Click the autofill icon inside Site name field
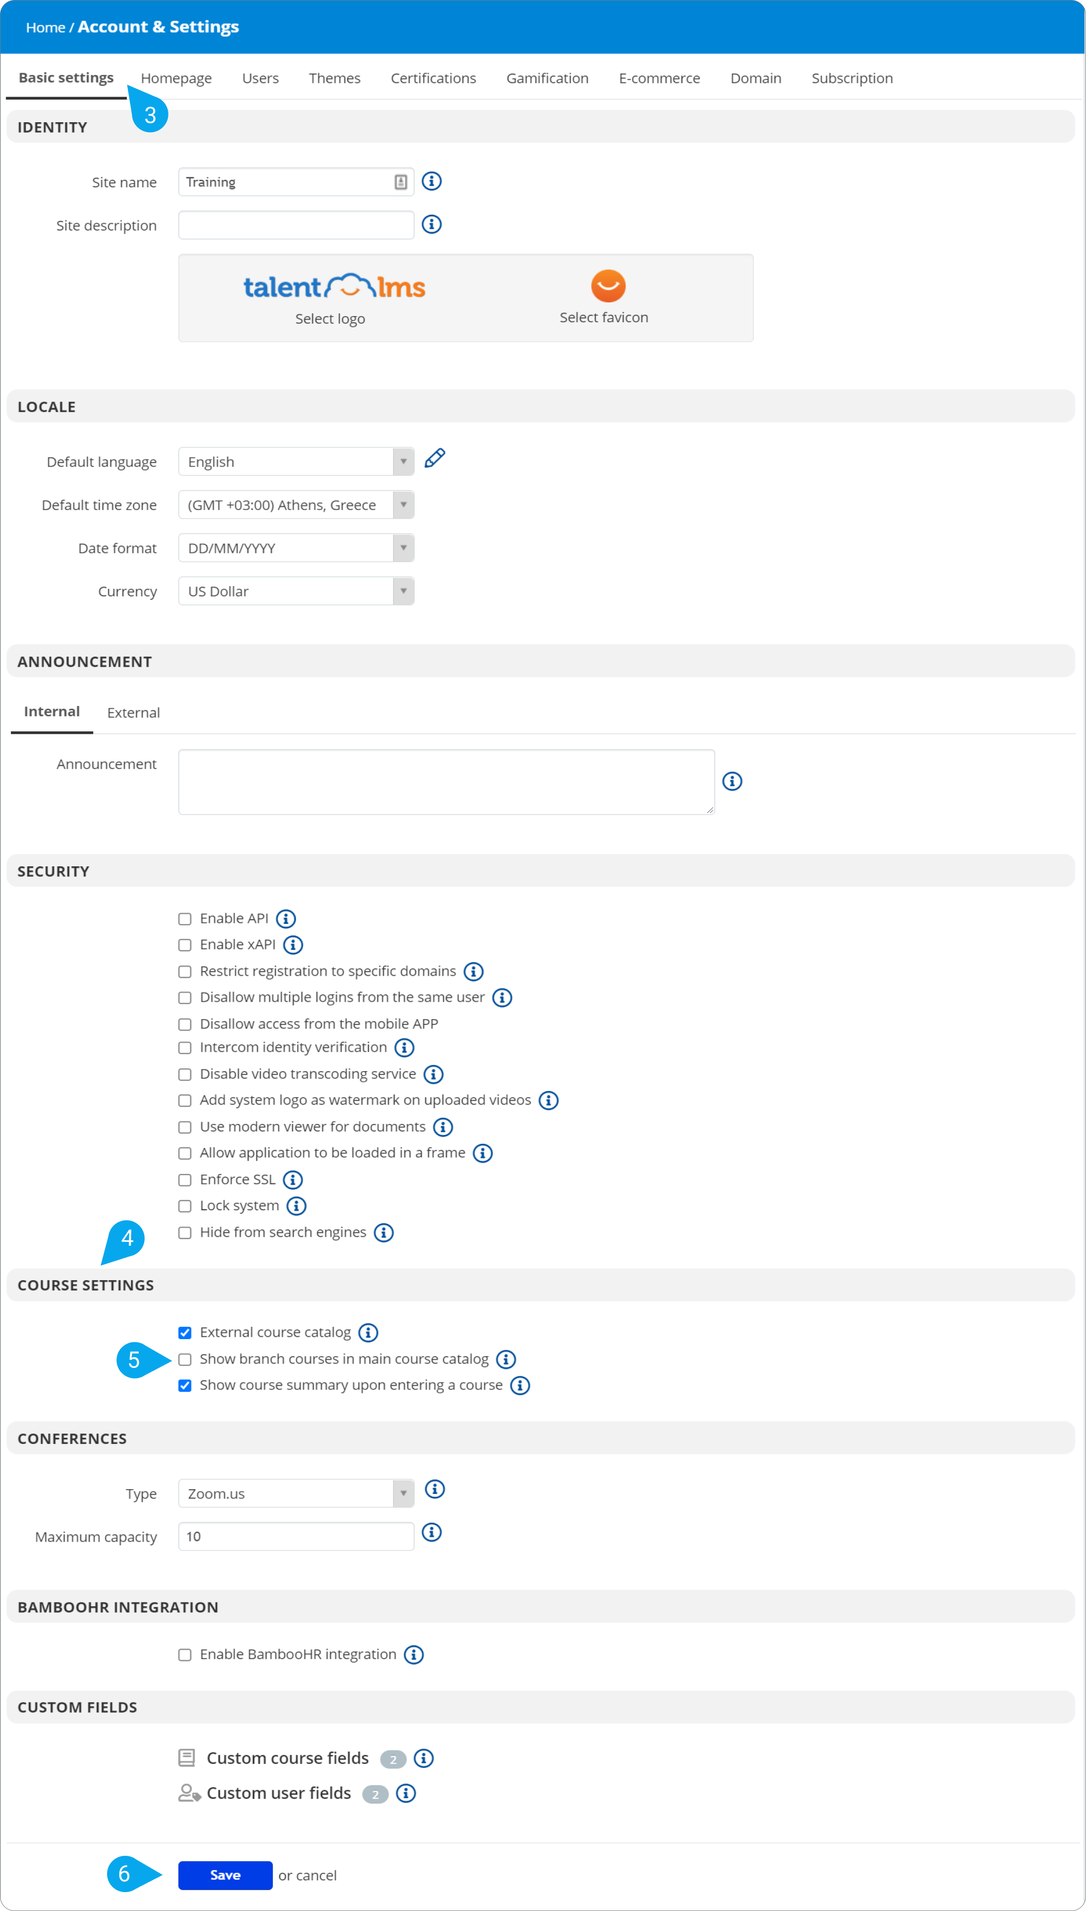This screenshot has width=1086, height=1911. click(x=401, y=182)
